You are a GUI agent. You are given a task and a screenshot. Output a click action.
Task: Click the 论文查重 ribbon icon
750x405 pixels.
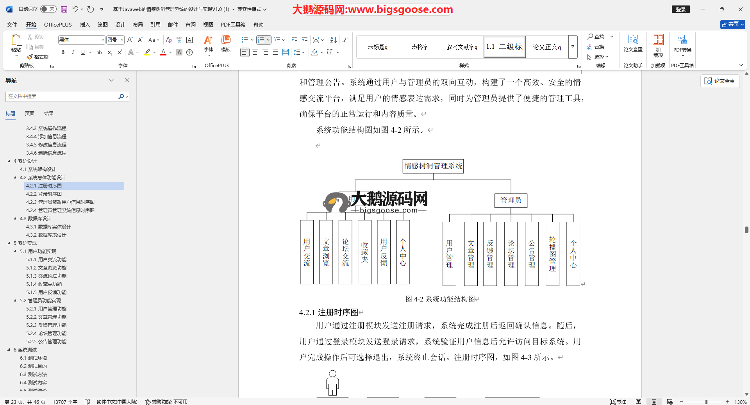(633, 44)
